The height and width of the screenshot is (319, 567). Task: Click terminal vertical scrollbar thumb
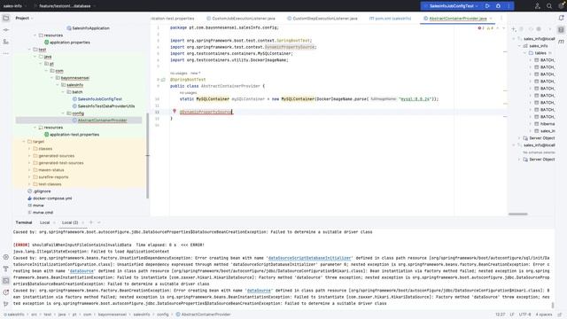click(x=553, y=305)
